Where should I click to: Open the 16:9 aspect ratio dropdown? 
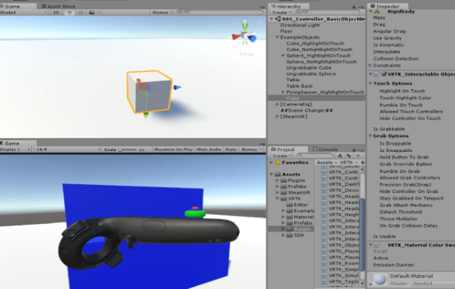[x=68, y=150]
